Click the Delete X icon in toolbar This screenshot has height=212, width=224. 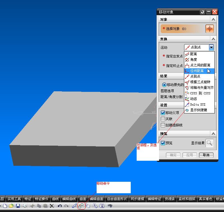tap(52, 206)
